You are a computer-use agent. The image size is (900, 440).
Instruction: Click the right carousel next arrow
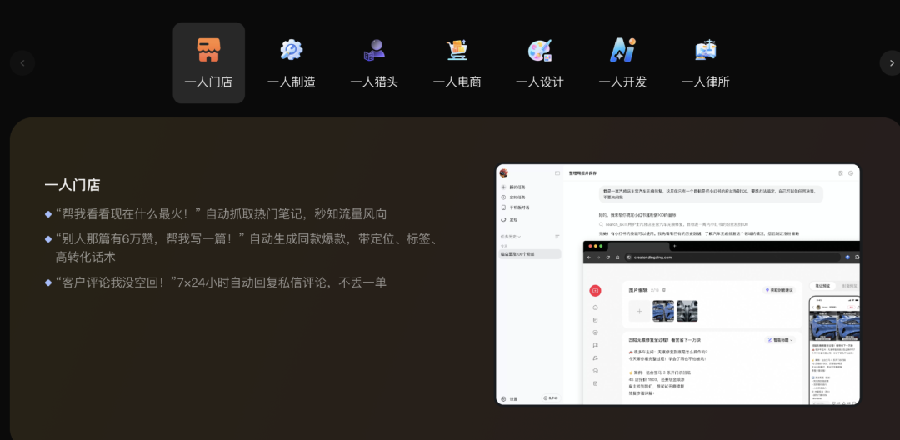coord(891,63)
